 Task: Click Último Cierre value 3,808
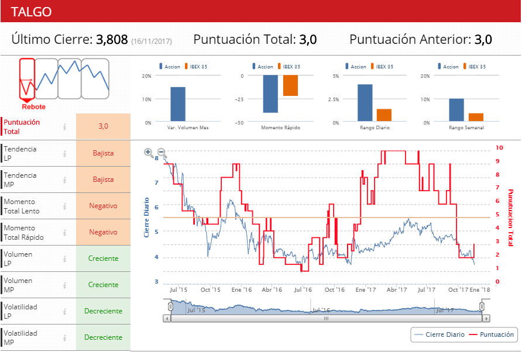112,40
